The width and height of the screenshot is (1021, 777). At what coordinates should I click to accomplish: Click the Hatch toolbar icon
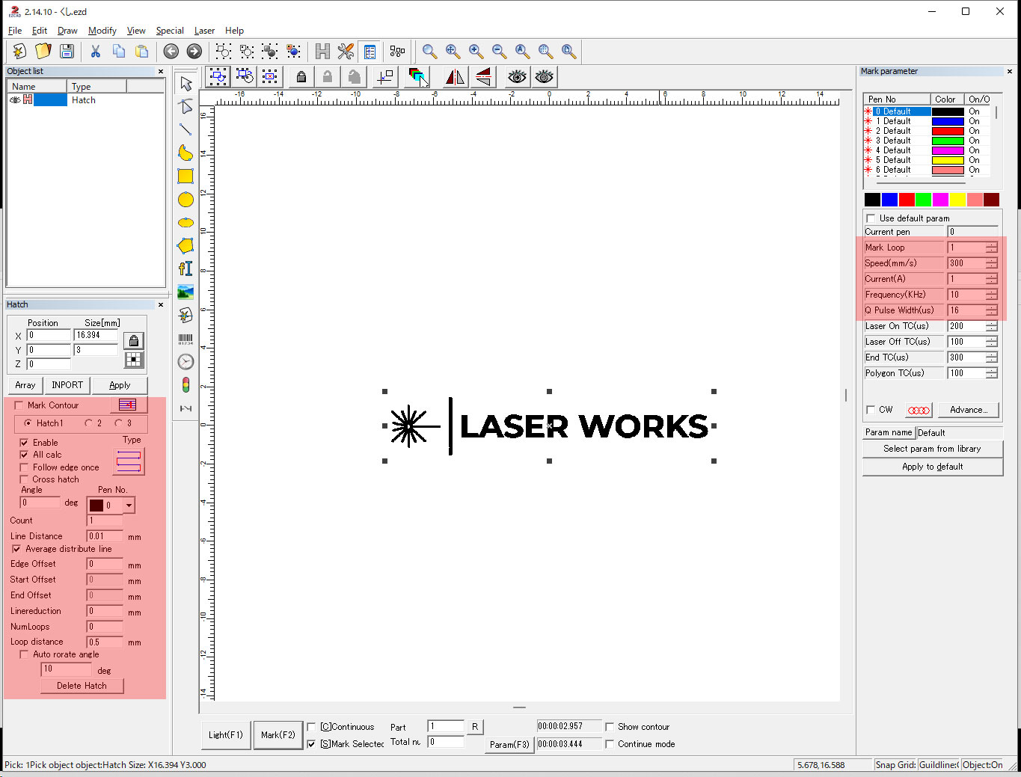click(x=322, y=51)
